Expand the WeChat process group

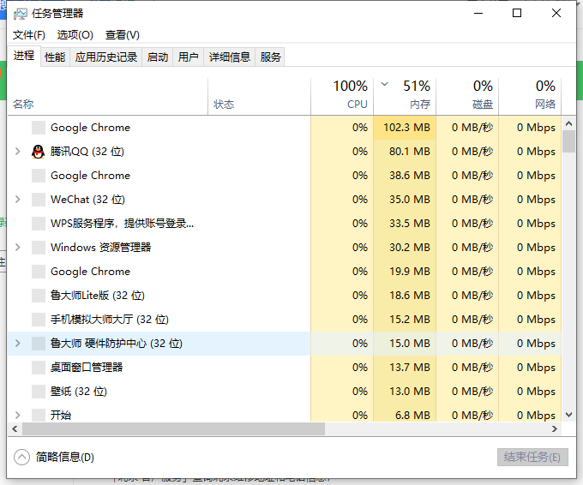pos(18,200)
